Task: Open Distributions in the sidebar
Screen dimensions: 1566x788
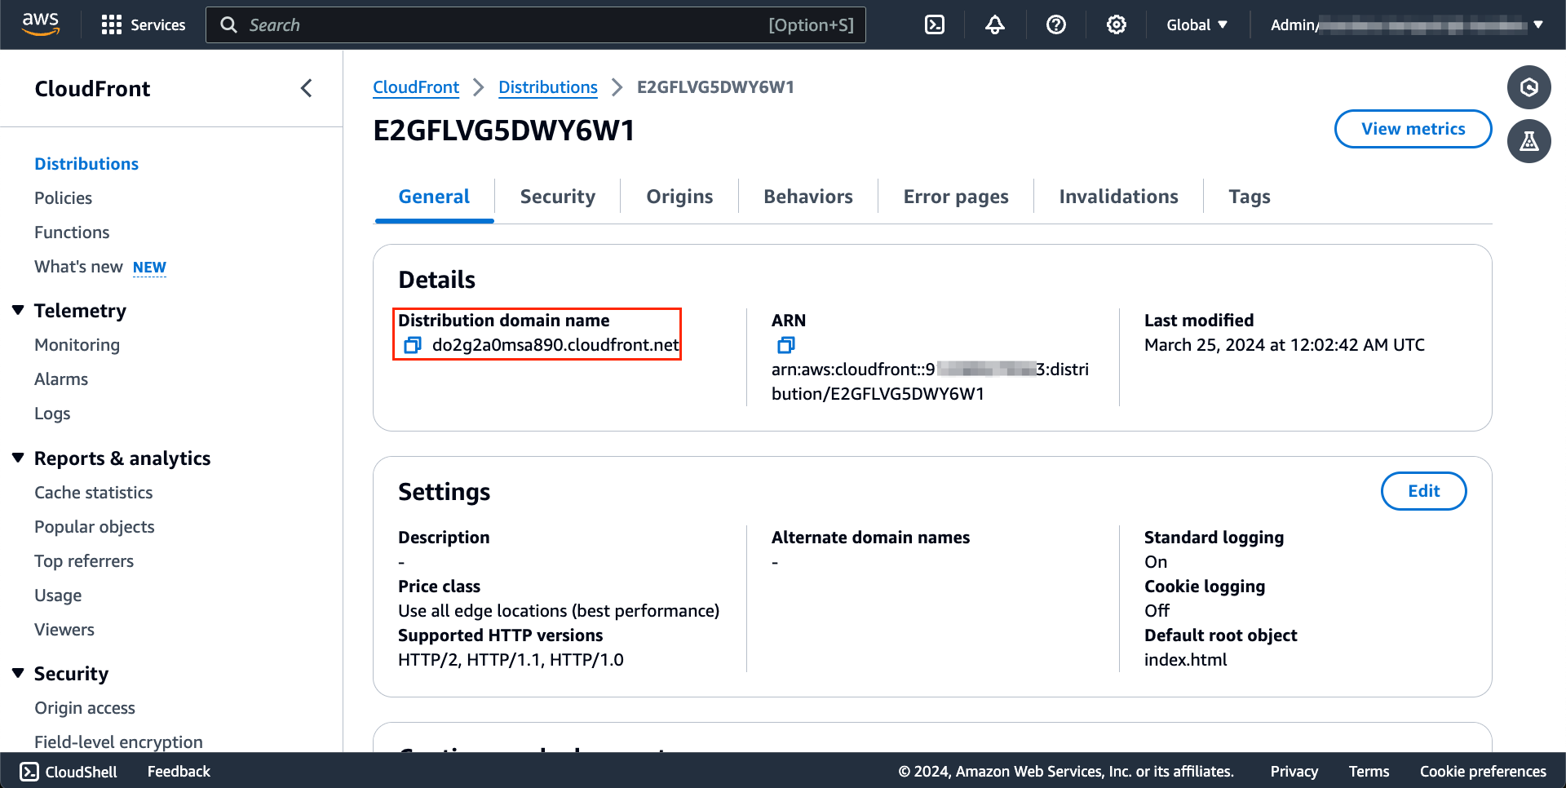Action: (x=86, y=164)
